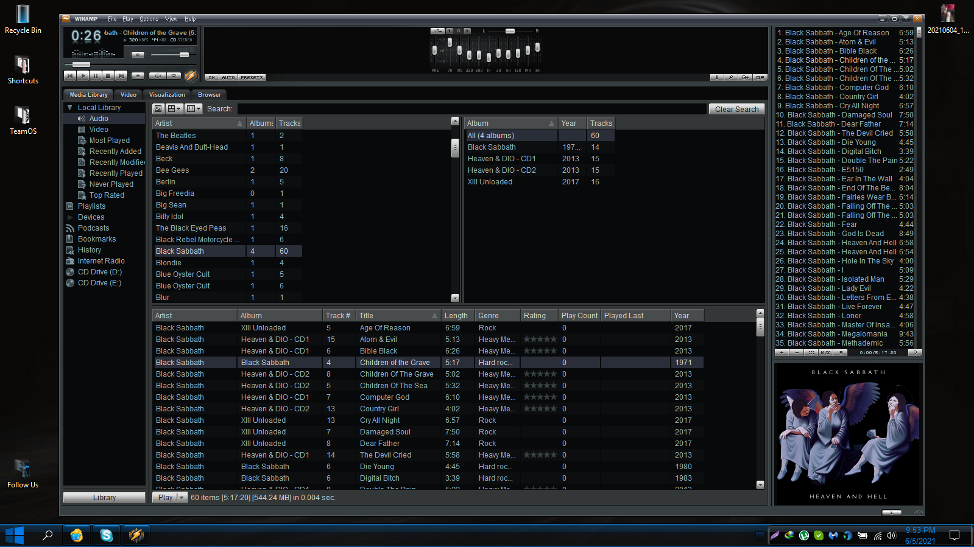Click the Heaven and Hell album art
Screen dimensions: 974x547
(x=848, y=434)
